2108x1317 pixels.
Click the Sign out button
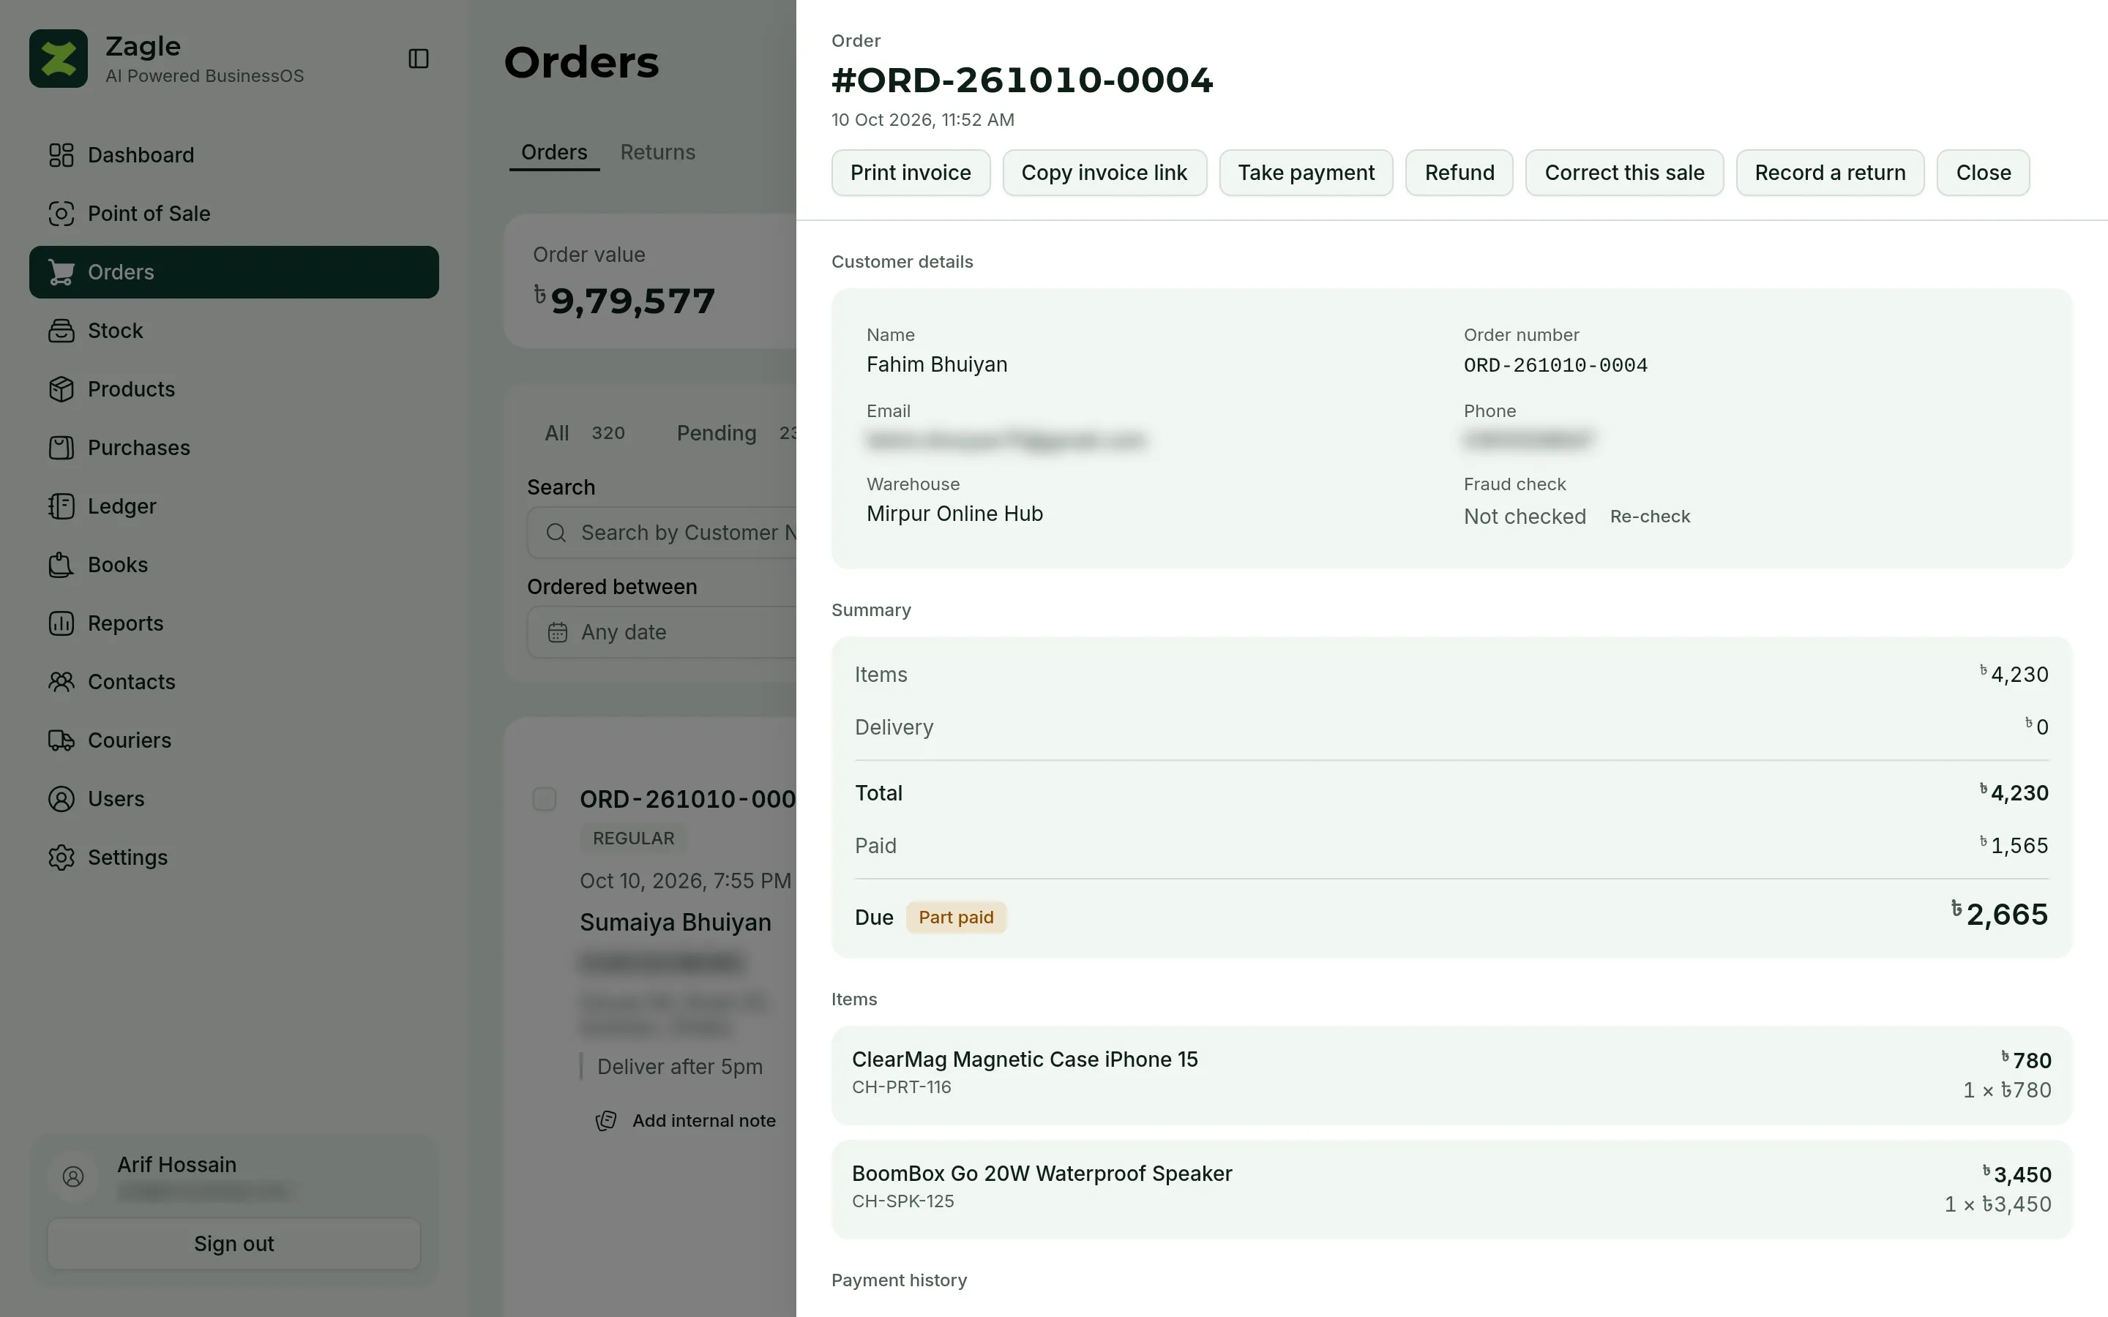coord(233,1243)
